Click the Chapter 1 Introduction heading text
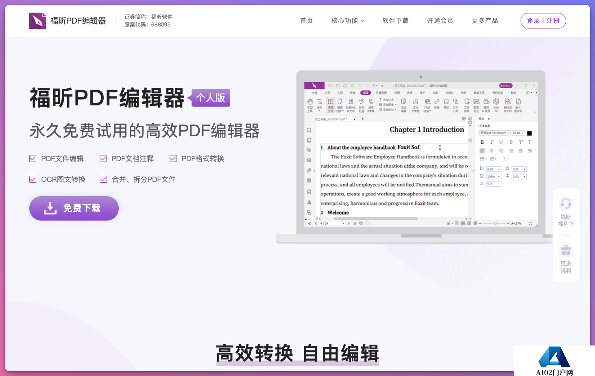The width and height of the screenshot is (595, 376). [x=427, y=129]
